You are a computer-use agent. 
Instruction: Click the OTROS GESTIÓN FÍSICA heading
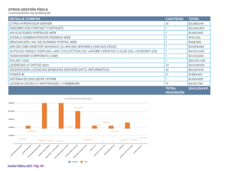pos(28,9)
